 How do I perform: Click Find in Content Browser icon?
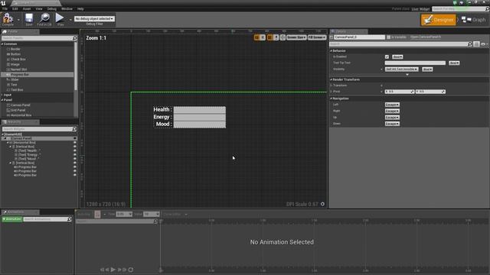point(44,18)
